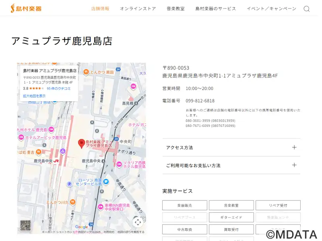Click the とんかつ 黒田 restaurant map marker
The image size is (322, 241).
coord(86,72)
